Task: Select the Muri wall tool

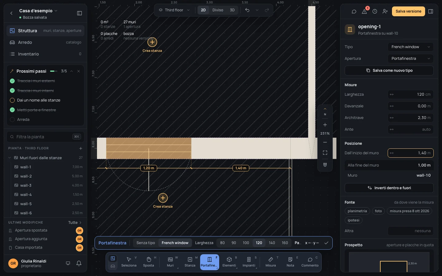Action: click(x=170, y=262)
